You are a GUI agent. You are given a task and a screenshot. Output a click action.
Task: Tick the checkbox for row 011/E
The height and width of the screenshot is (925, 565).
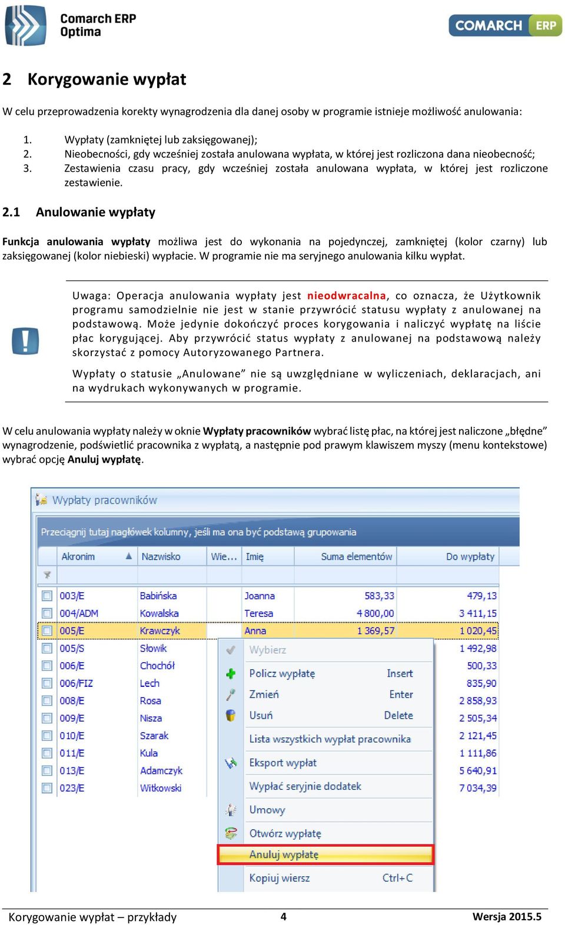click(47, 753)
